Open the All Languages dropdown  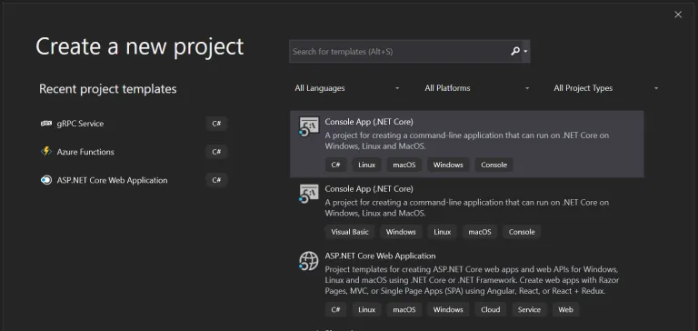[347, 88]
